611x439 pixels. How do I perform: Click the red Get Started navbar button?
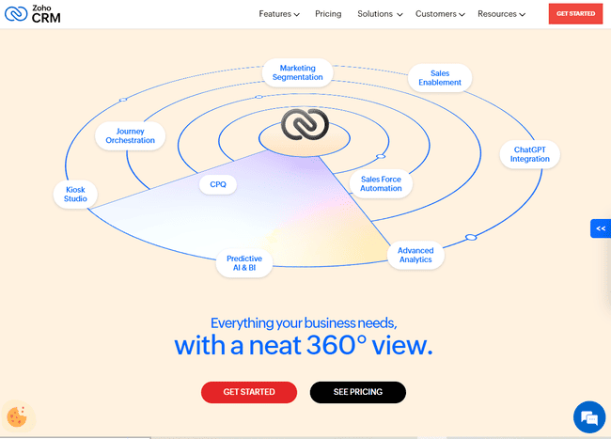[x=575, y=14]
